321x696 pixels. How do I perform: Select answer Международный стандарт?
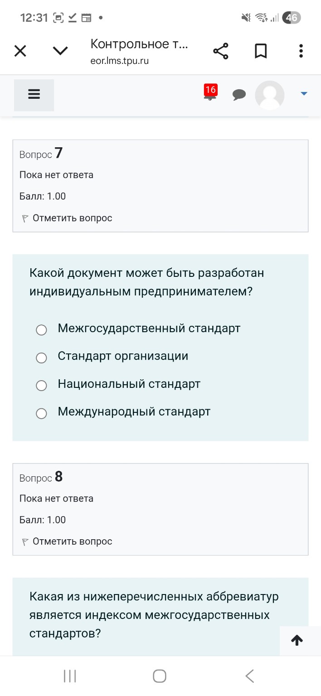coord(41,413)
